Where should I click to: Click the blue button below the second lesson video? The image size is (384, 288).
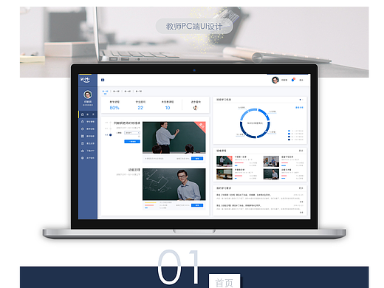197,205
